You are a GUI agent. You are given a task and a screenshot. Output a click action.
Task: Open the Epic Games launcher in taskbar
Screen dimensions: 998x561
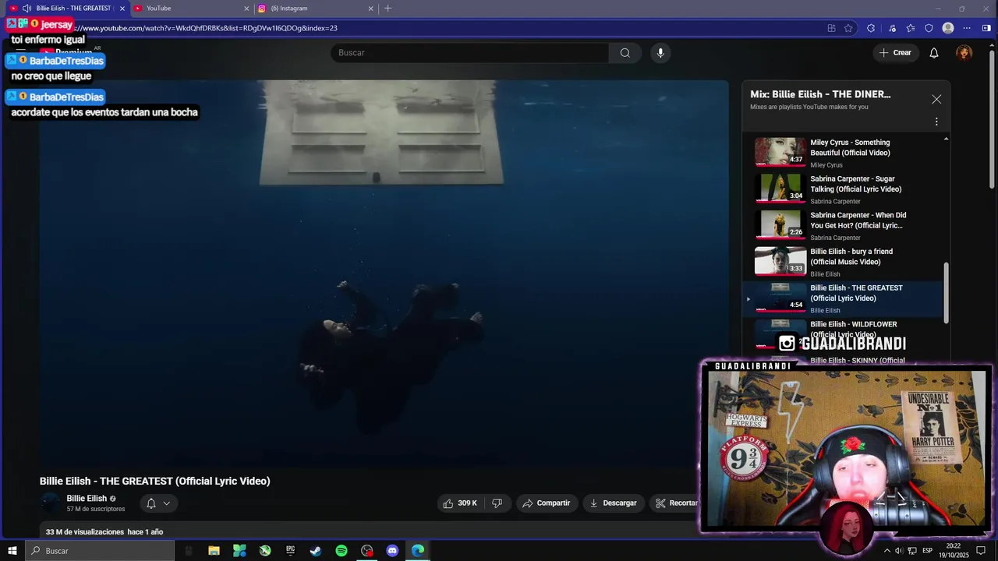pos(290,551)
